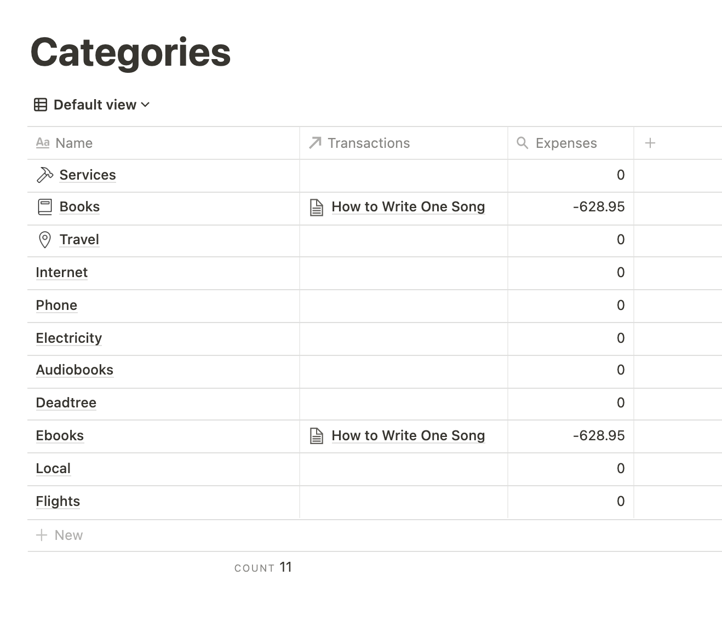
Task: Open the Name column header menu
Action: click(163, 143)
